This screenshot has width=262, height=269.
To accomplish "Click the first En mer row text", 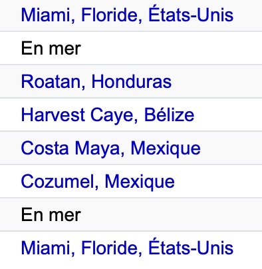I will 51,49.
